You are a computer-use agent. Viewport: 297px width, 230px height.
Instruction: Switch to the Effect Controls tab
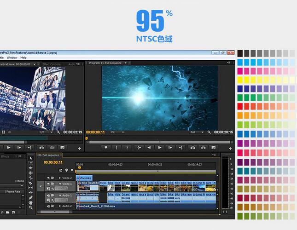point(51,64)
